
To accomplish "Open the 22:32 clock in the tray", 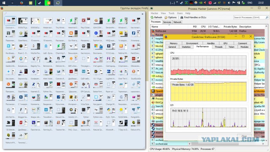I will 261,3.
